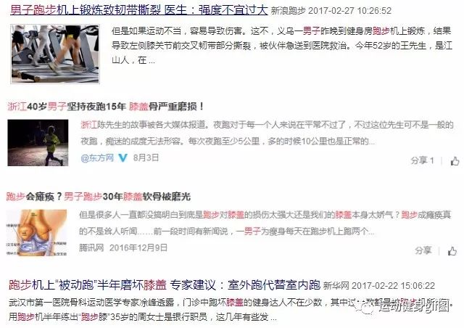Click the snippet text starting 但是如果运动不当

[281, 46]
